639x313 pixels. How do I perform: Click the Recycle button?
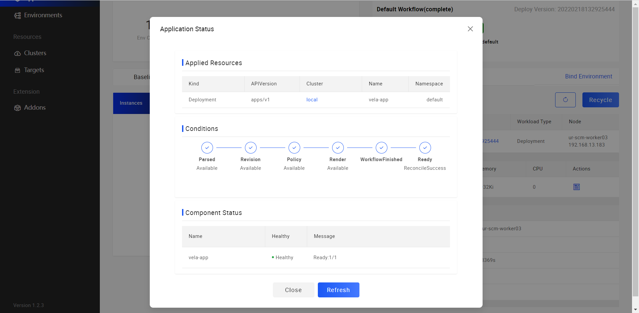pyautogui.click(x=600, y=100)
